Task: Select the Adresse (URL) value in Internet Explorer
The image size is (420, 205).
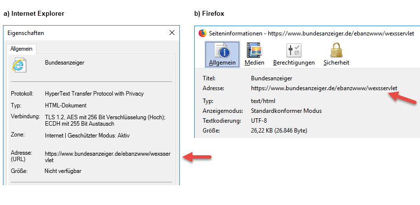Action: pyautogui.click(x=108, y=157)
